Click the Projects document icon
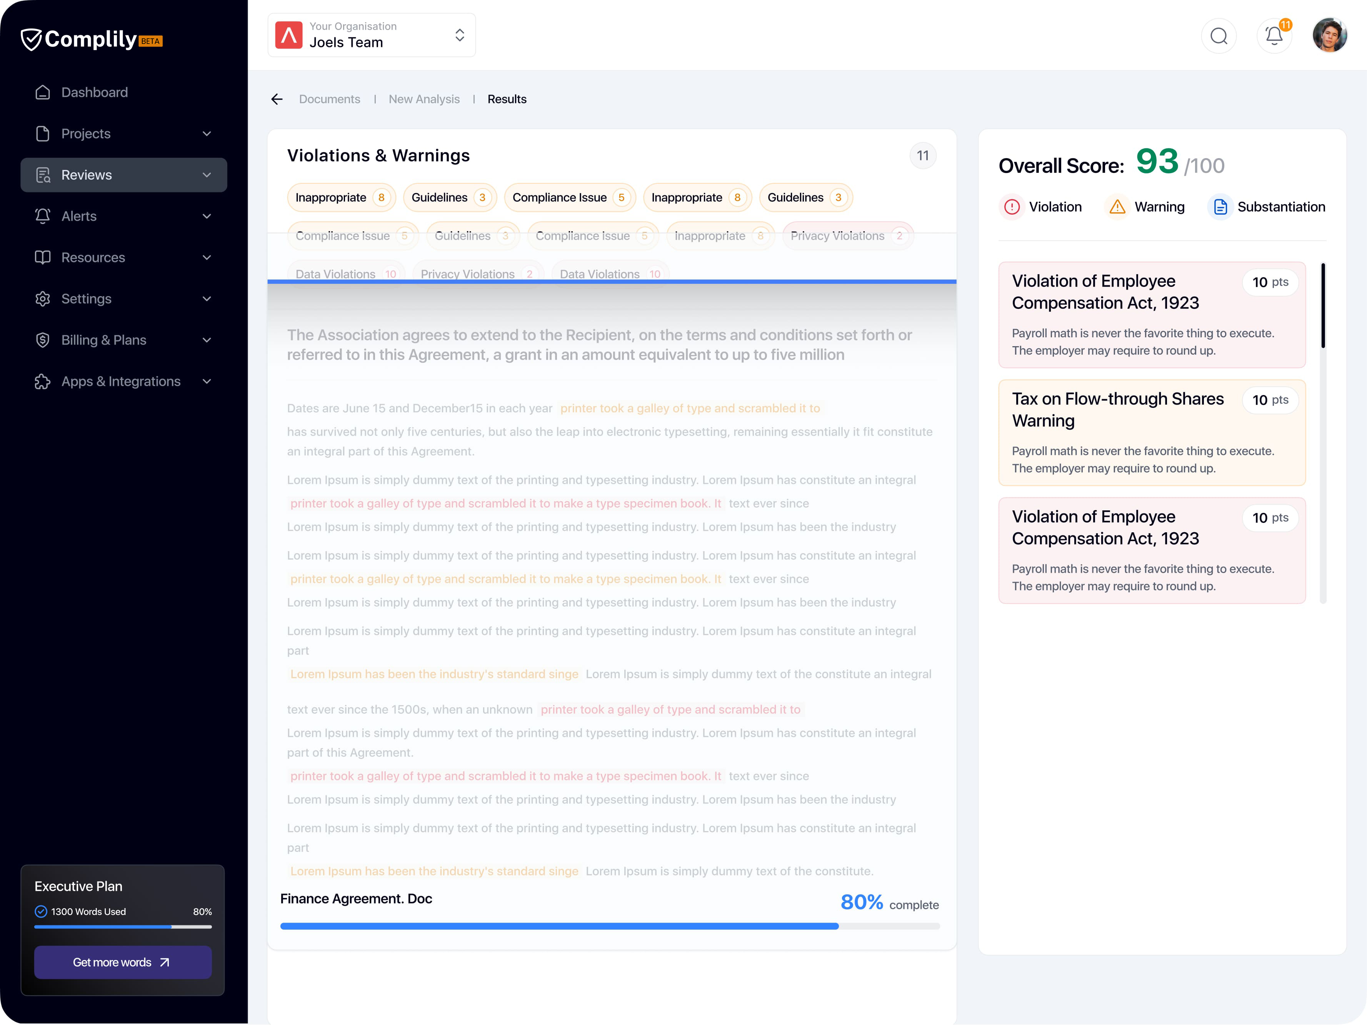The width and height of the screenshot is (1367, 1025). 43,133
